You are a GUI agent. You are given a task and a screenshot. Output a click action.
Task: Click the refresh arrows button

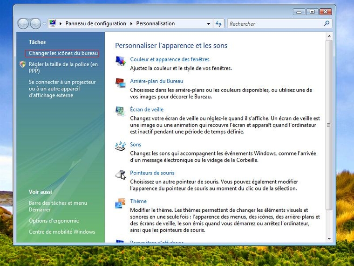click(218, 23)
